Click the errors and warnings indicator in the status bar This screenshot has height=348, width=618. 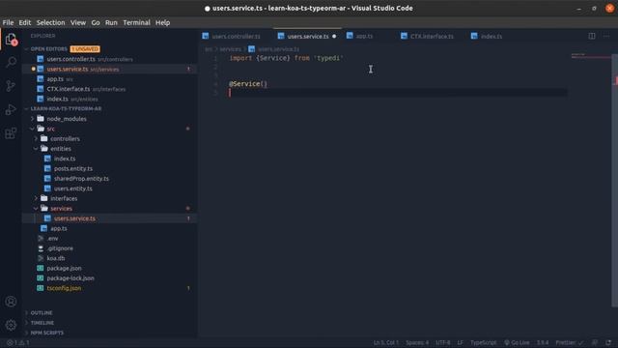pyautogui.click(x=18, y=342)
